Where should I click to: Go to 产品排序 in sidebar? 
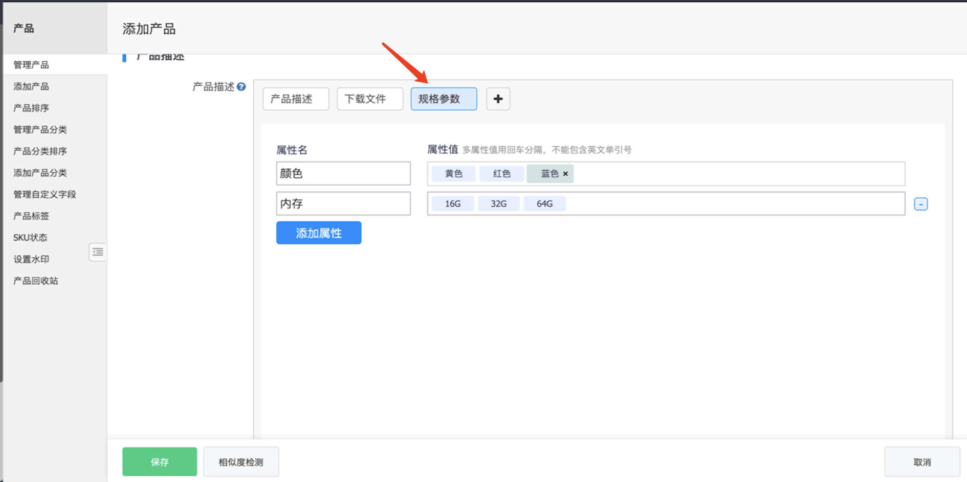(x=31, y=108)
